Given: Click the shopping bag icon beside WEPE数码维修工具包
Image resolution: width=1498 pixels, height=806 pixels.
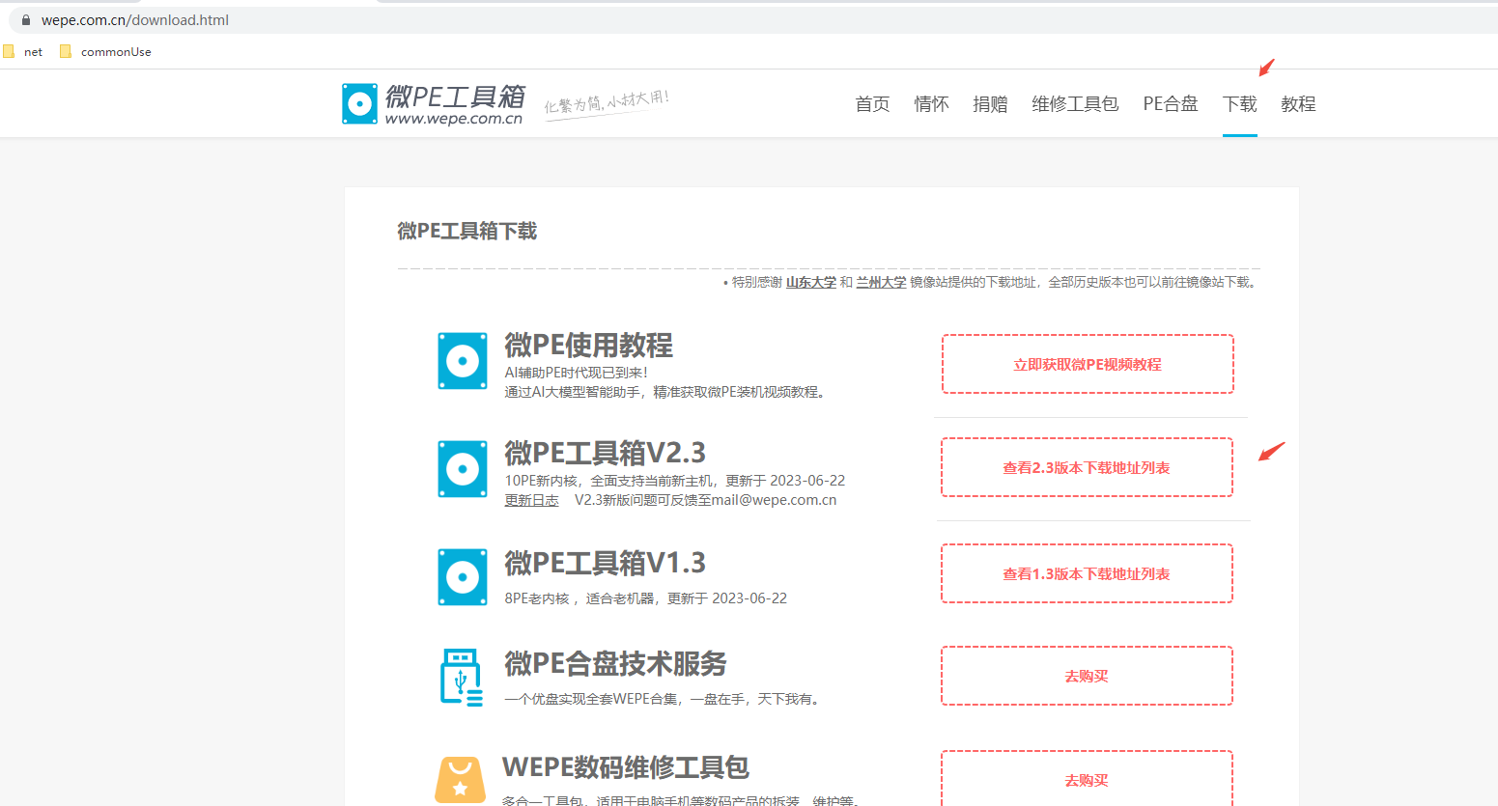Looking at the screenshot, I should 461,781.
